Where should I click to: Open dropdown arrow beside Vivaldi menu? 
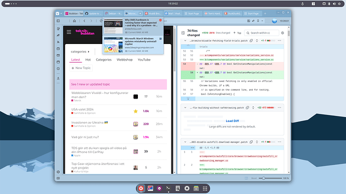(61, 13)
